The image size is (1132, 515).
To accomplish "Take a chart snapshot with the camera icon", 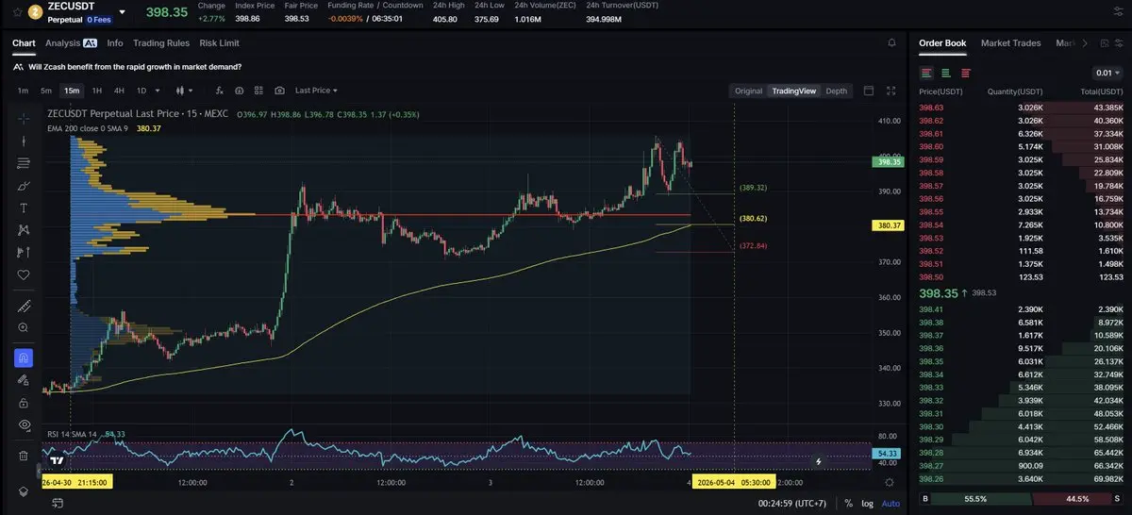I will tap(279, 91).
